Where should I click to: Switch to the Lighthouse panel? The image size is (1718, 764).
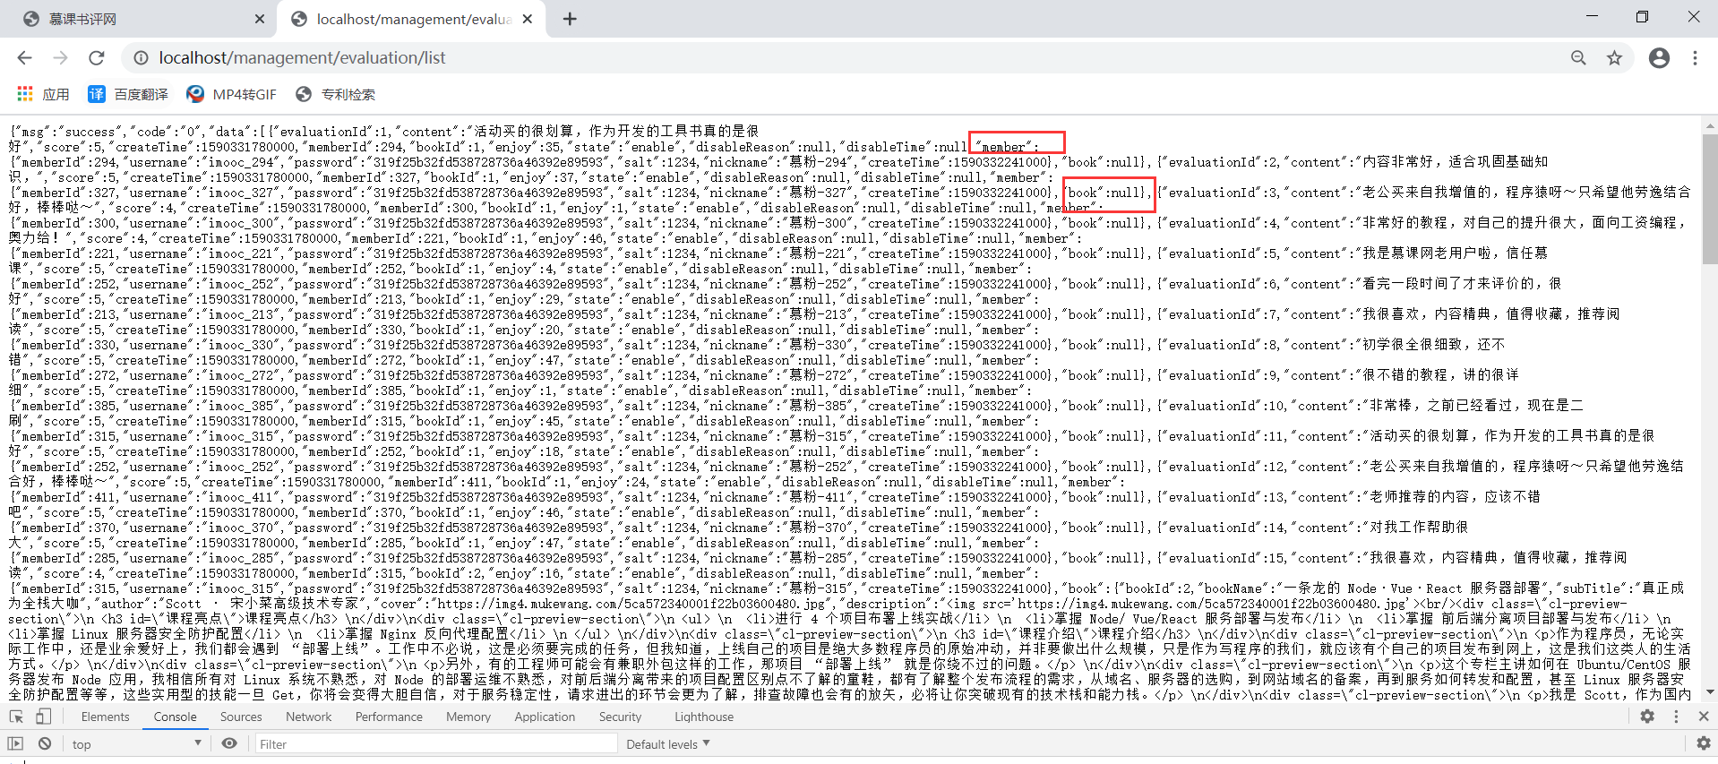click(704, 717)
